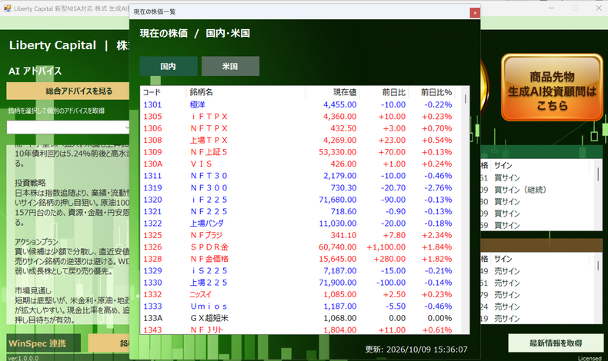608x361 pixels.
Task: Click the 更新 timestamp text
Action: [416, 349]
